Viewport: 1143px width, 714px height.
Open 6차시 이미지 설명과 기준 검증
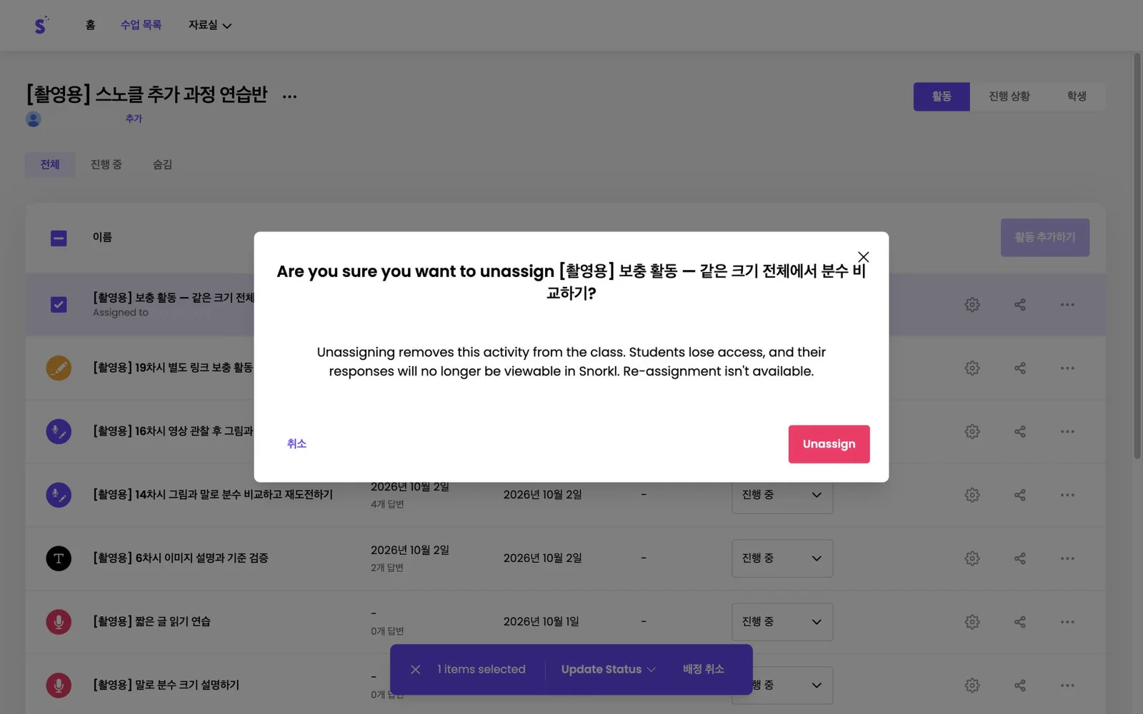(x=181, y=558)
